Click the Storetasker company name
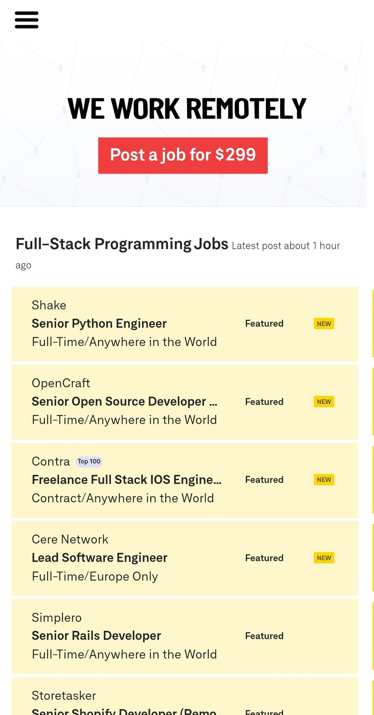The width and height of the screenshot is (374, 715). (64, 695)
